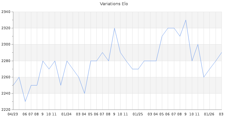This screenshot has height=130, width=228.
Task: Select the 01/24 date label on the x-axis
Action: [x=66, y=114]
